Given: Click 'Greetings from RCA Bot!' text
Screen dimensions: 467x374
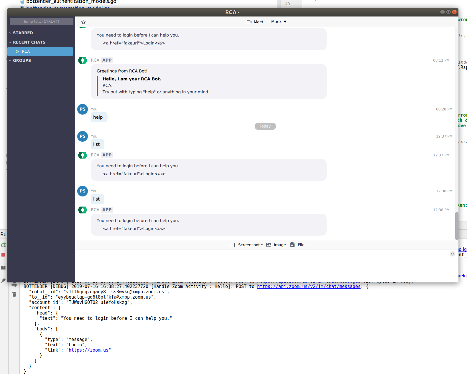Looking at the screenshot, I should pos(122,71).
